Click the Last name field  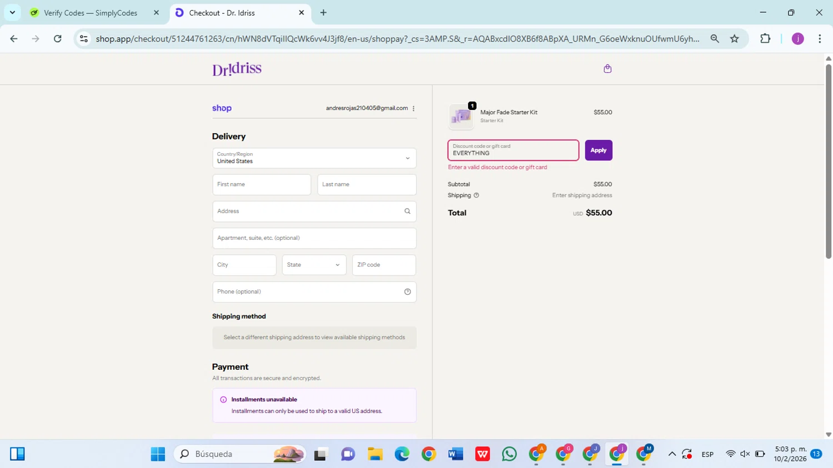(x=367, y=184)
